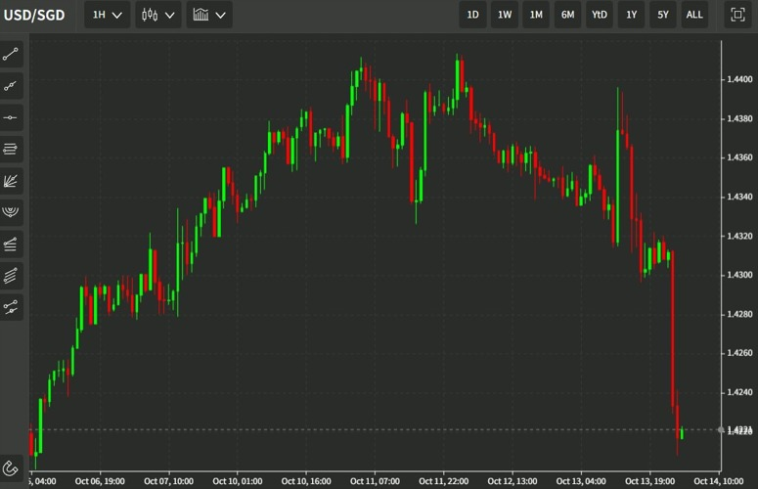
Task: Set chart range to 1Y
Action: click(632, 15)
